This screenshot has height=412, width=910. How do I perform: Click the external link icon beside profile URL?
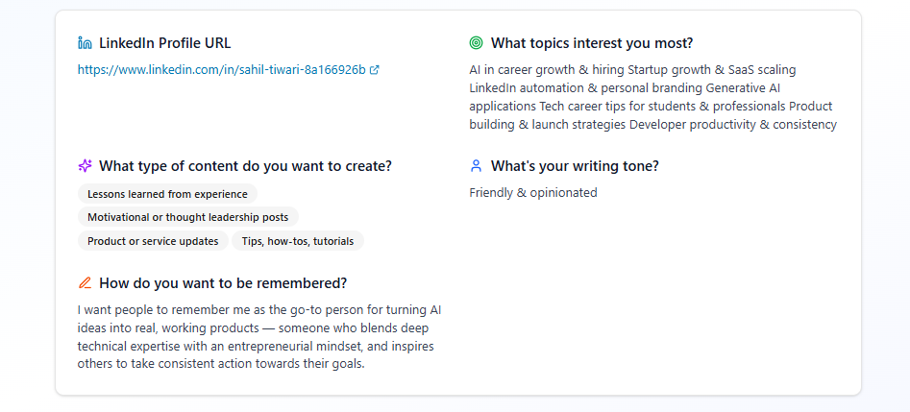pos(375,70)
